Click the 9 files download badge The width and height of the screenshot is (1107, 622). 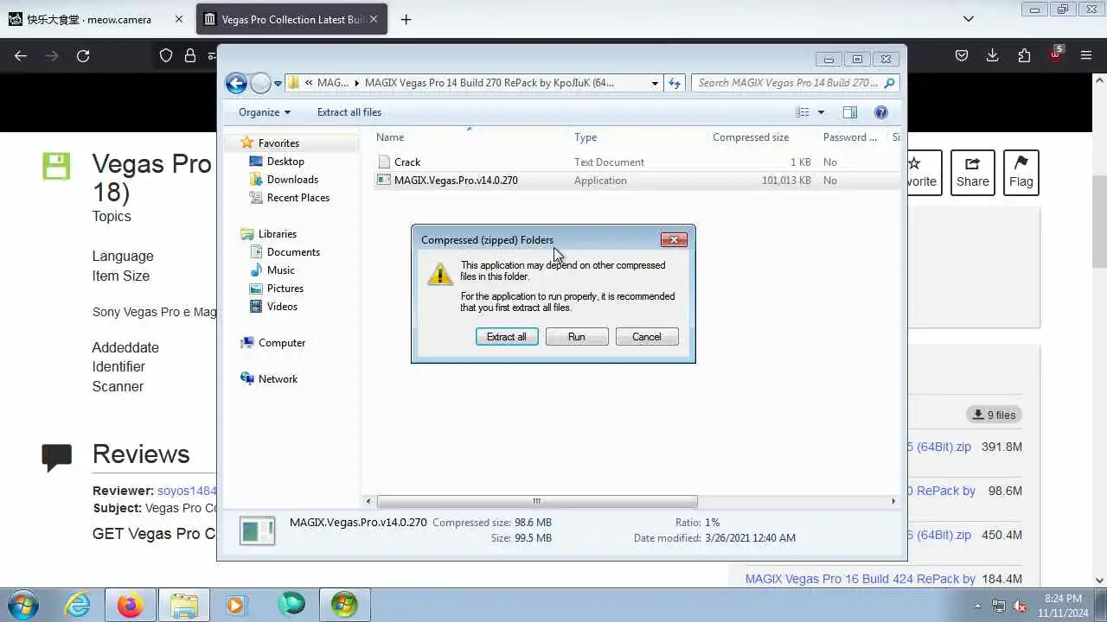point(995,415)
